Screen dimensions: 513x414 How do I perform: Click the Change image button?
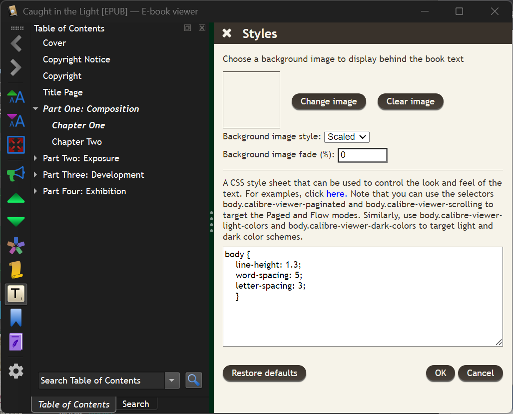pyautogui.click(x=329, y=101)
